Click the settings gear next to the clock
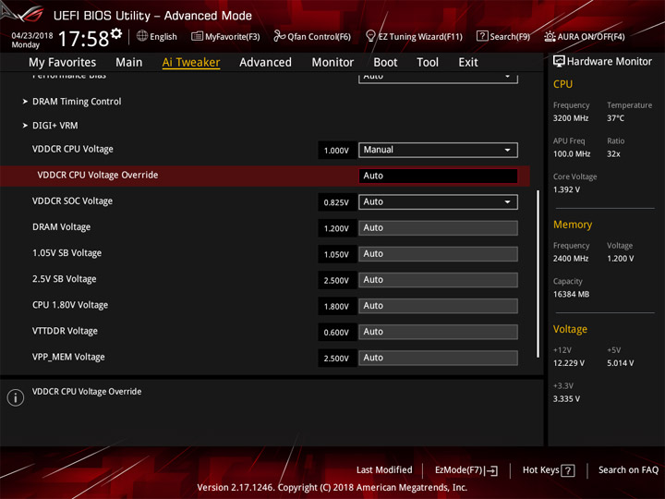 pos(116,34)
